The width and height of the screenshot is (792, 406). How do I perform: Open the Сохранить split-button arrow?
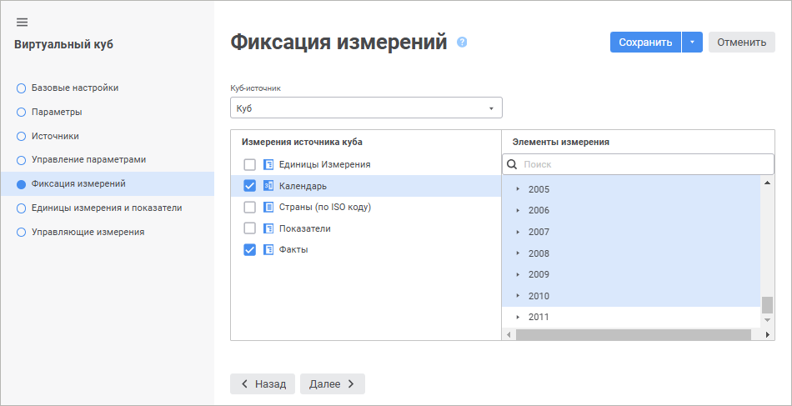692,43
